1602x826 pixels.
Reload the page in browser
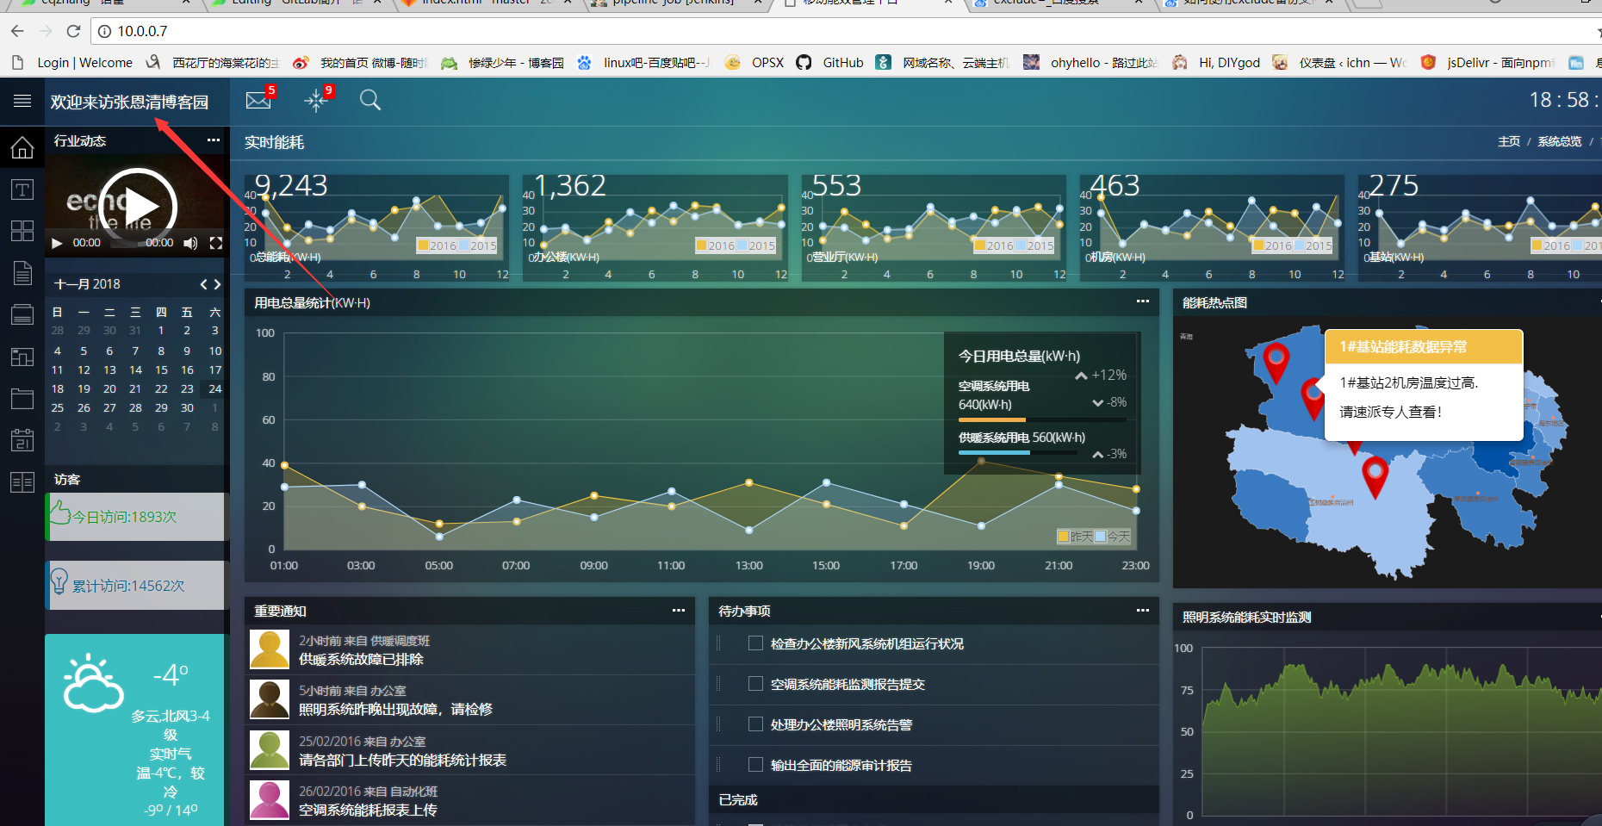point(73,31)
